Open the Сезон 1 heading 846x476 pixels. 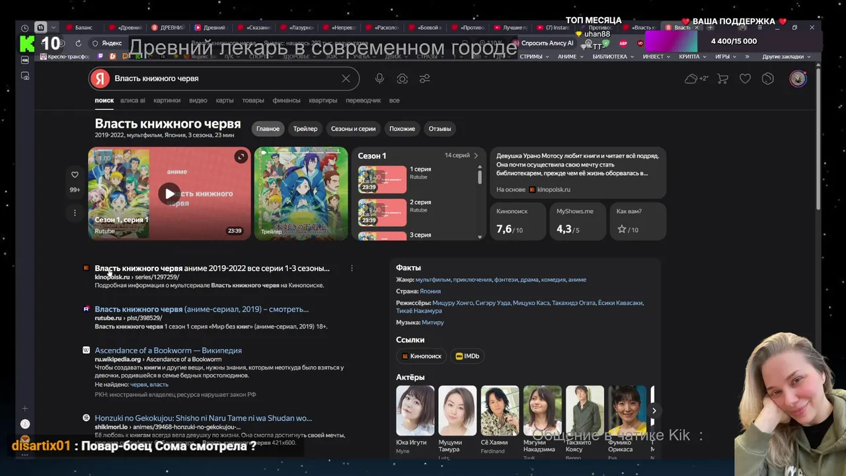[372, 156]
